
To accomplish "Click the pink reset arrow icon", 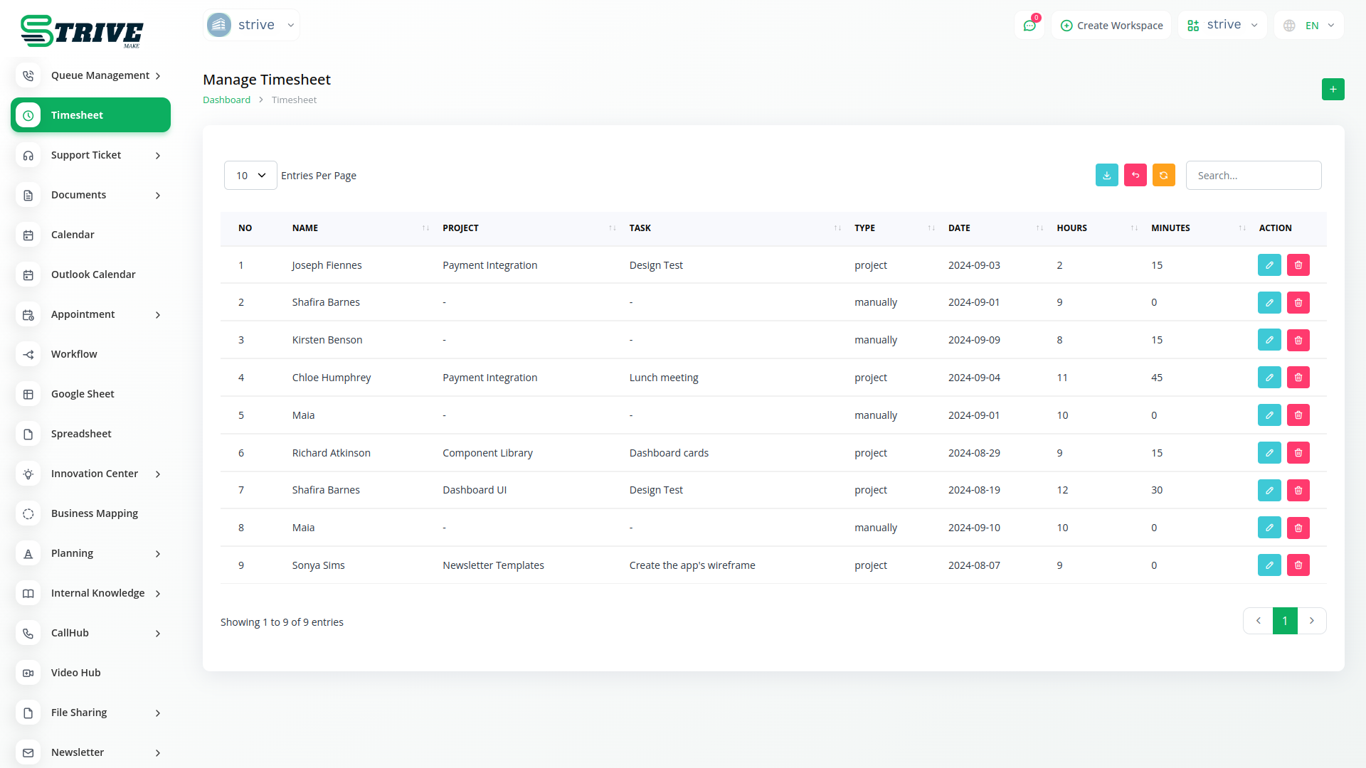I will [x=1135, y=175].
